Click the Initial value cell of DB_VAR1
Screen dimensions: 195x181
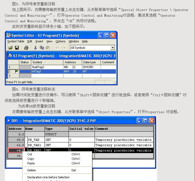[82, 145]
